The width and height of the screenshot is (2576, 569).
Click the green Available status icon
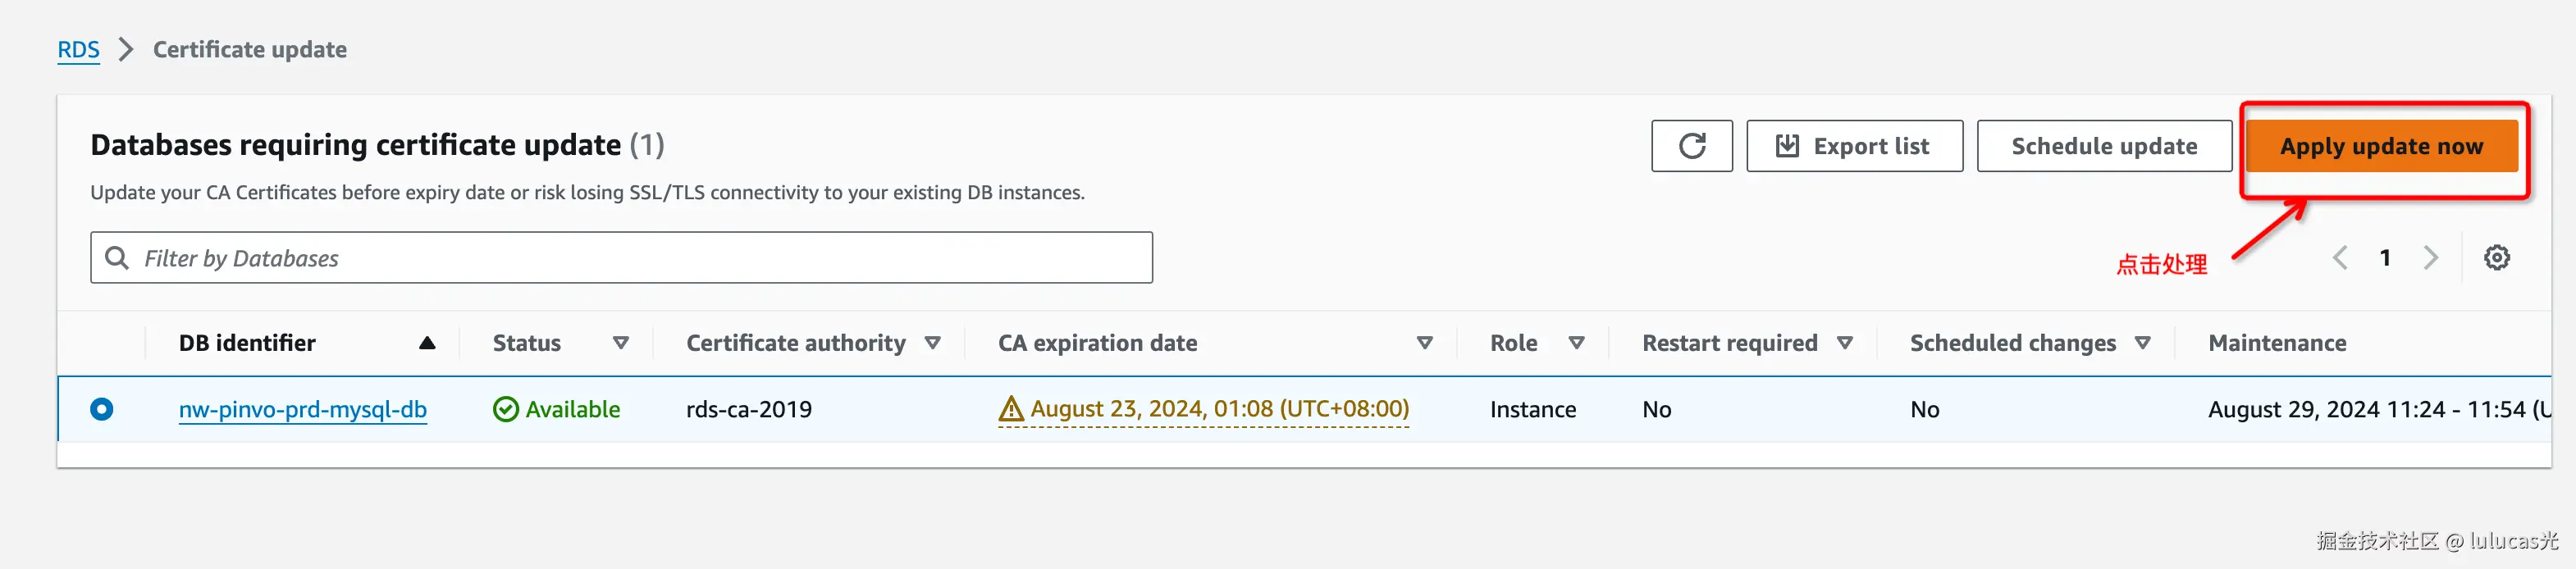click(x=506, y=409)
